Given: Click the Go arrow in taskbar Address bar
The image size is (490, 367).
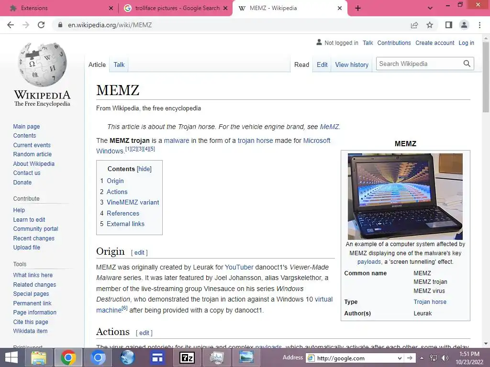Looking at the screenshot, I should coord(410,358).
